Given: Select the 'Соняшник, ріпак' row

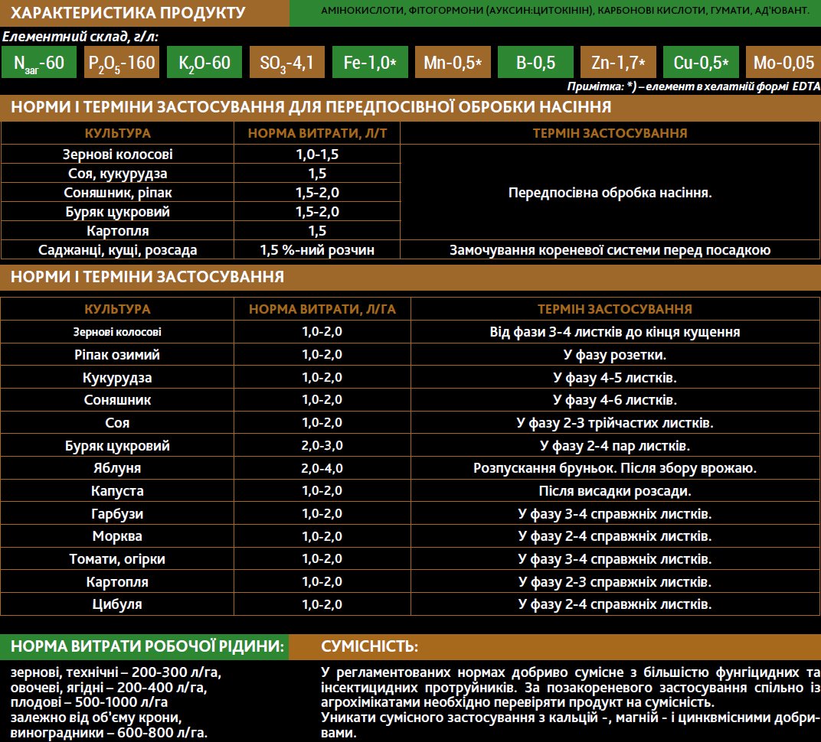Looking at the screenshot, I should pyautogui.click(x=201, y=193).
